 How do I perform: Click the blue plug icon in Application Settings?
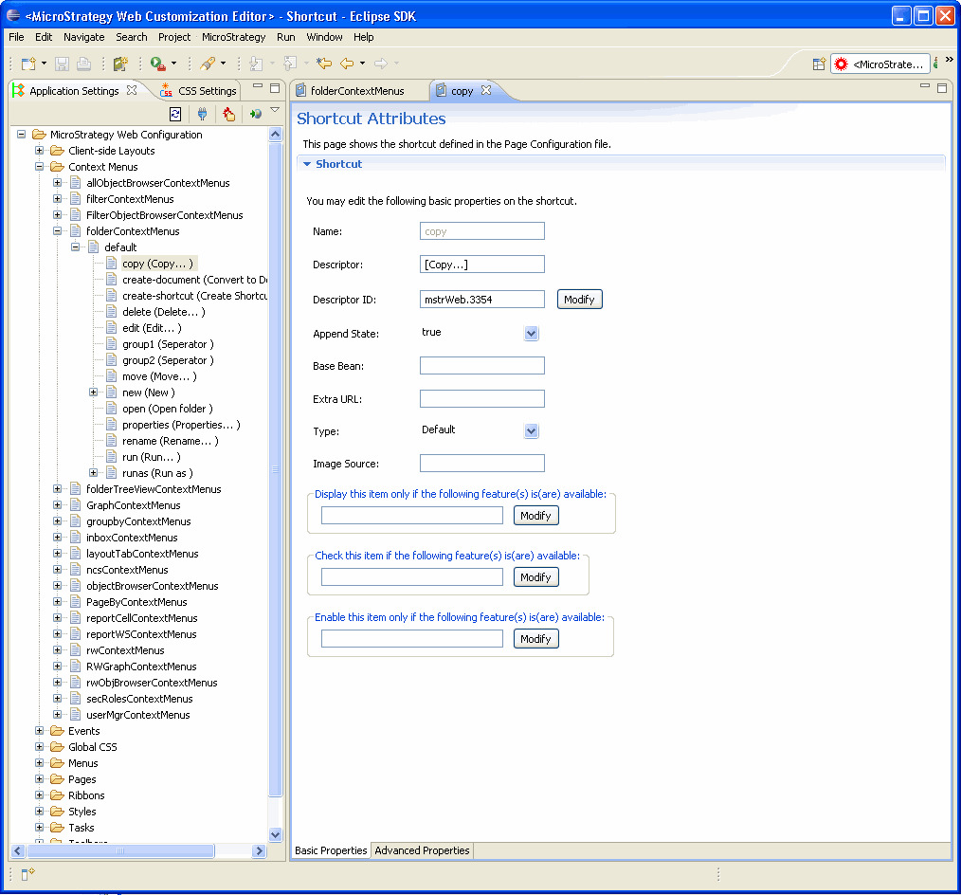pos(202,114)
